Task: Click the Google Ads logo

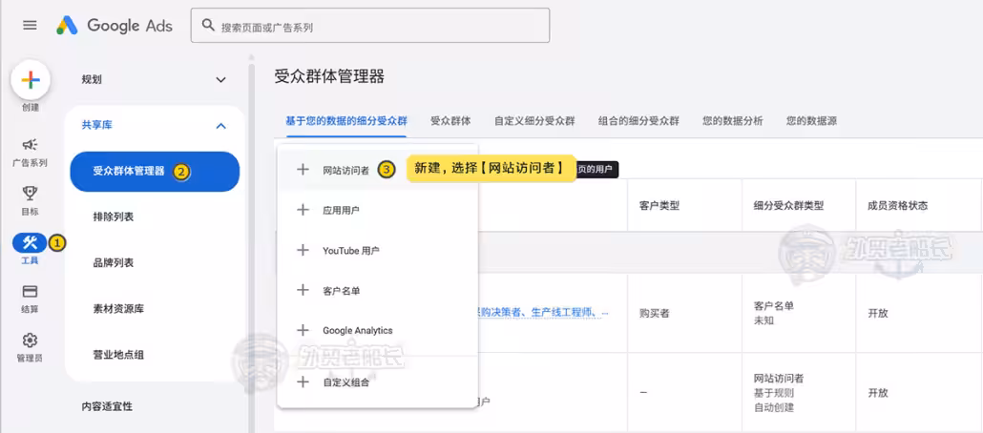Action: pos(115,25)
